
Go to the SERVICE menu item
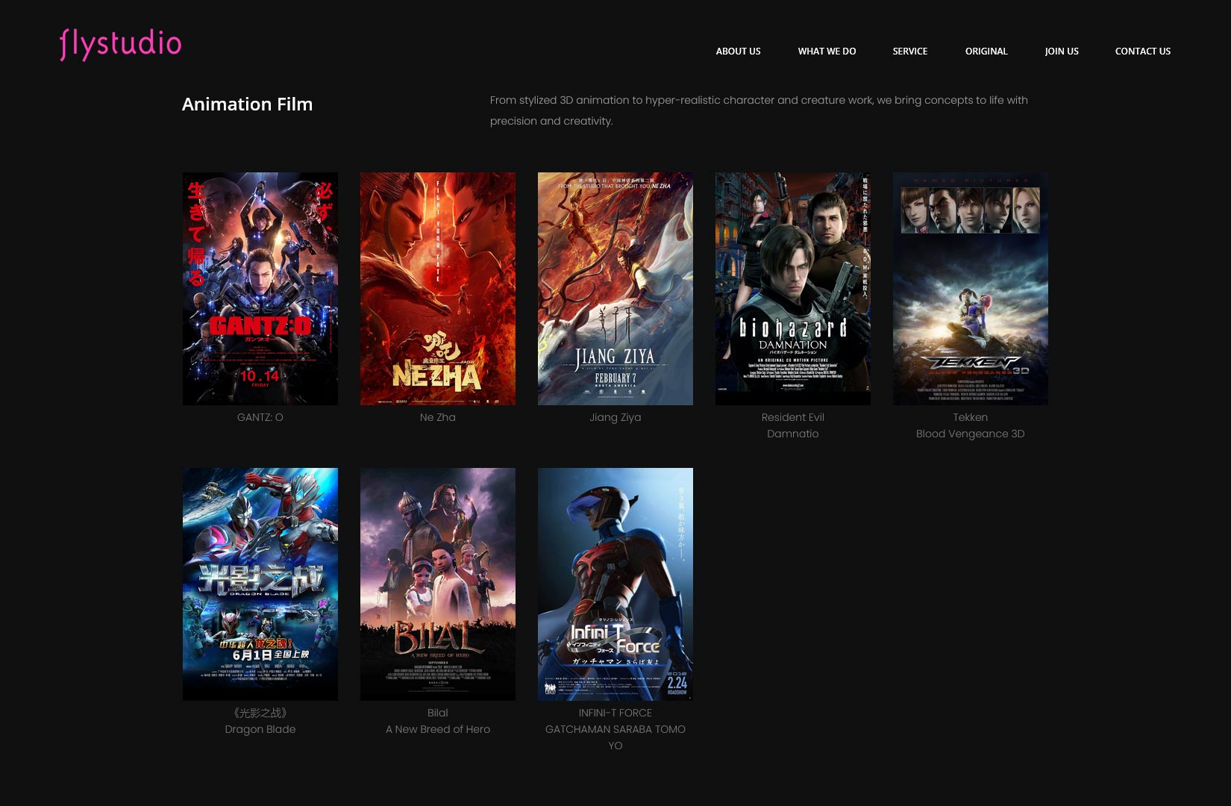point(909,51)
